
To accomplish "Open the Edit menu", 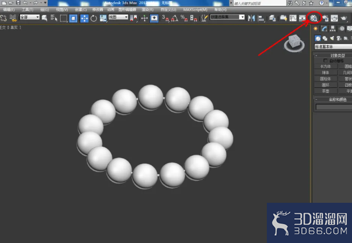I will [x=9, y=10].
